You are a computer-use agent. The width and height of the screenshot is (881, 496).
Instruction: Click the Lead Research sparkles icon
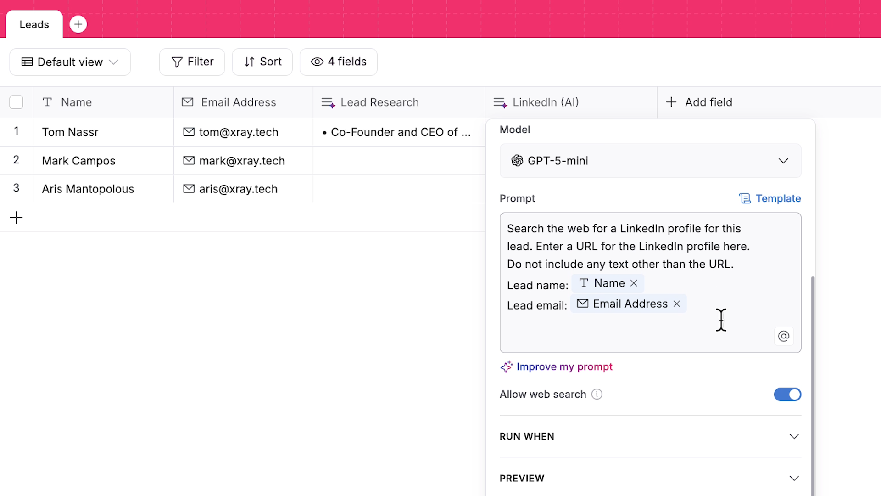[328, 102]
